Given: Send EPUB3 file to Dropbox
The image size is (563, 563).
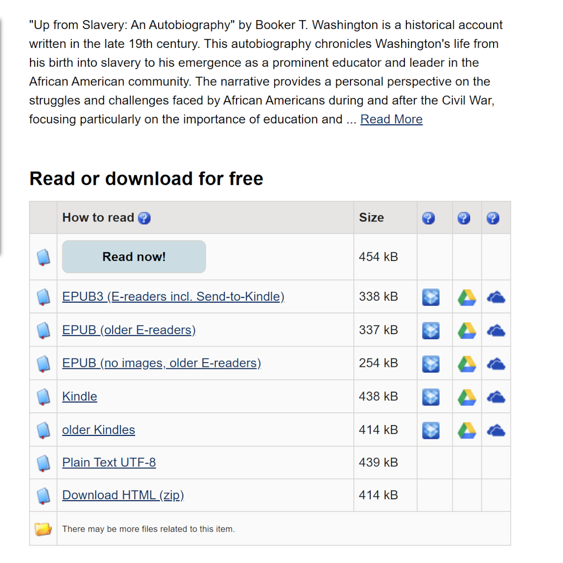Looking at the screenshot, I should coord(431,297).
